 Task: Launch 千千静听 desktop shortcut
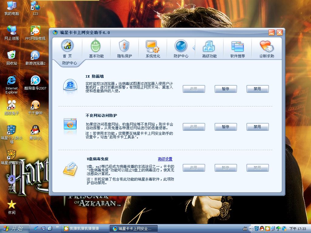(x=35, y=108)
